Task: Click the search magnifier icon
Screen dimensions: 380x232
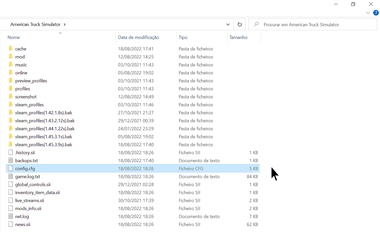Action: tap(256, 24)
